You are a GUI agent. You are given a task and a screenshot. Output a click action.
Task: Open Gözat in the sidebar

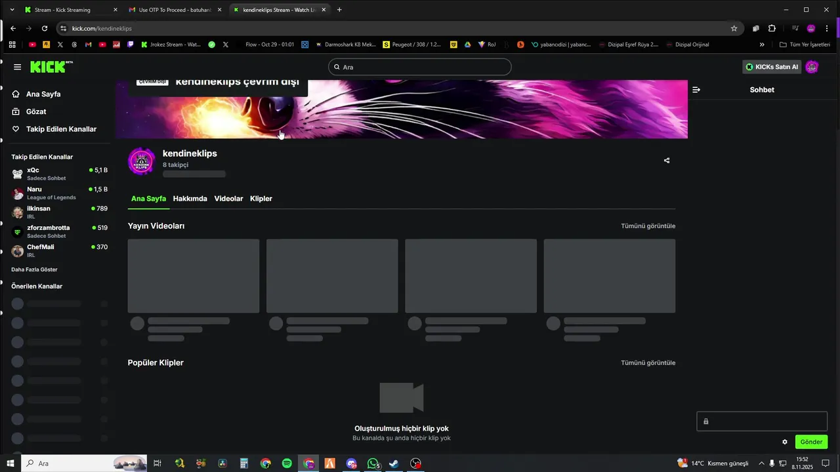36,111
